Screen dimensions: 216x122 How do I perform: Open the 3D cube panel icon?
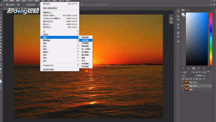click(178, 41)
